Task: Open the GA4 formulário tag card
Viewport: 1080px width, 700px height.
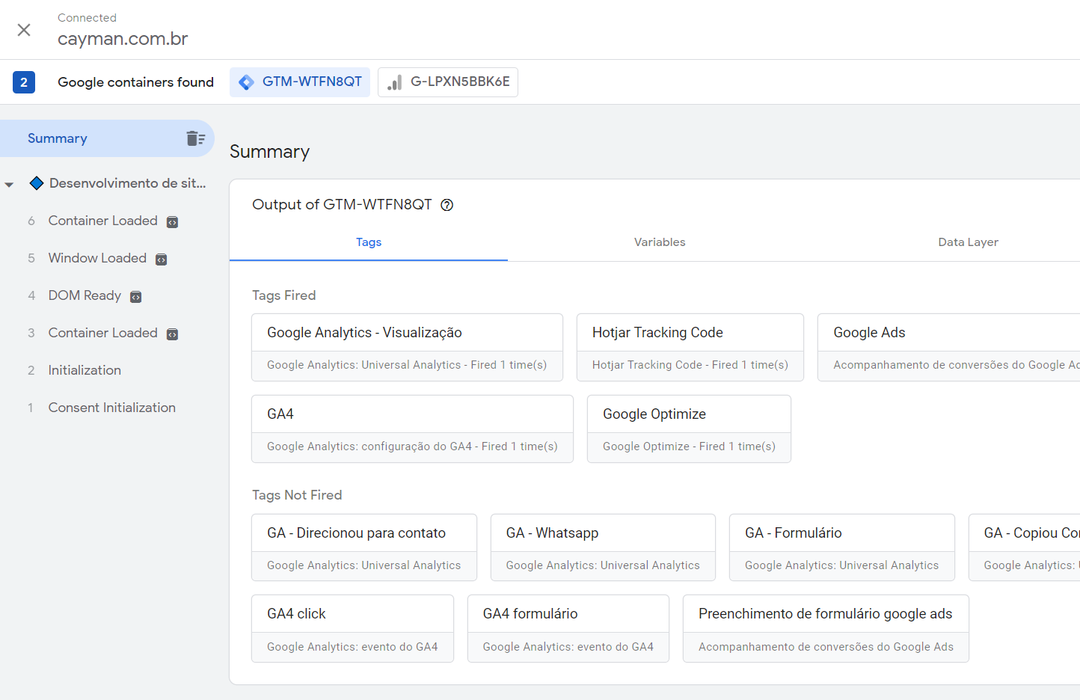Action: (568, 629)
